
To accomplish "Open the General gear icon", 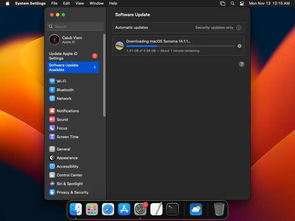I will pyautogui.click(x=52, y=149).
